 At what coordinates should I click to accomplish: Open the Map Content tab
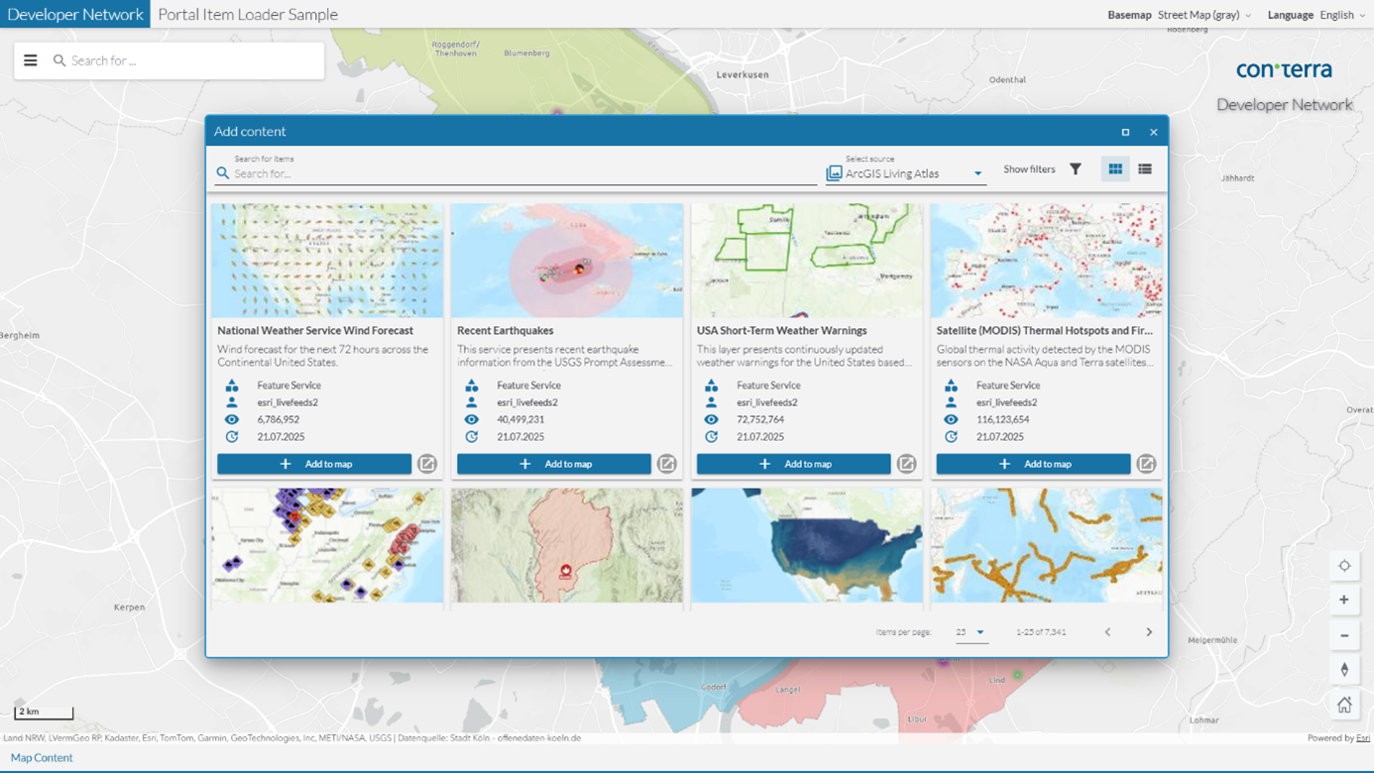pyautogui.click(x=42, y=757)
